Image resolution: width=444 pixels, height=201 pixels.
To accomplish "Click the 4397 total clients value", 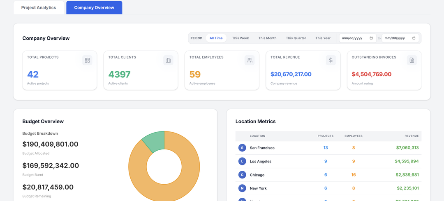I will click(119, 75).
